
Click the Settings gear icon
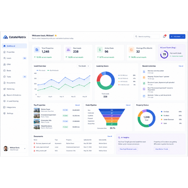tap(5, 113)
